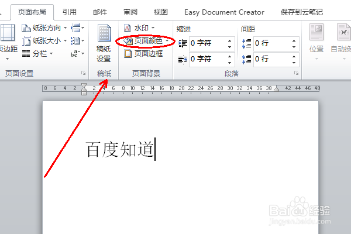Click the first line indent ruler marker

[84, 85]
